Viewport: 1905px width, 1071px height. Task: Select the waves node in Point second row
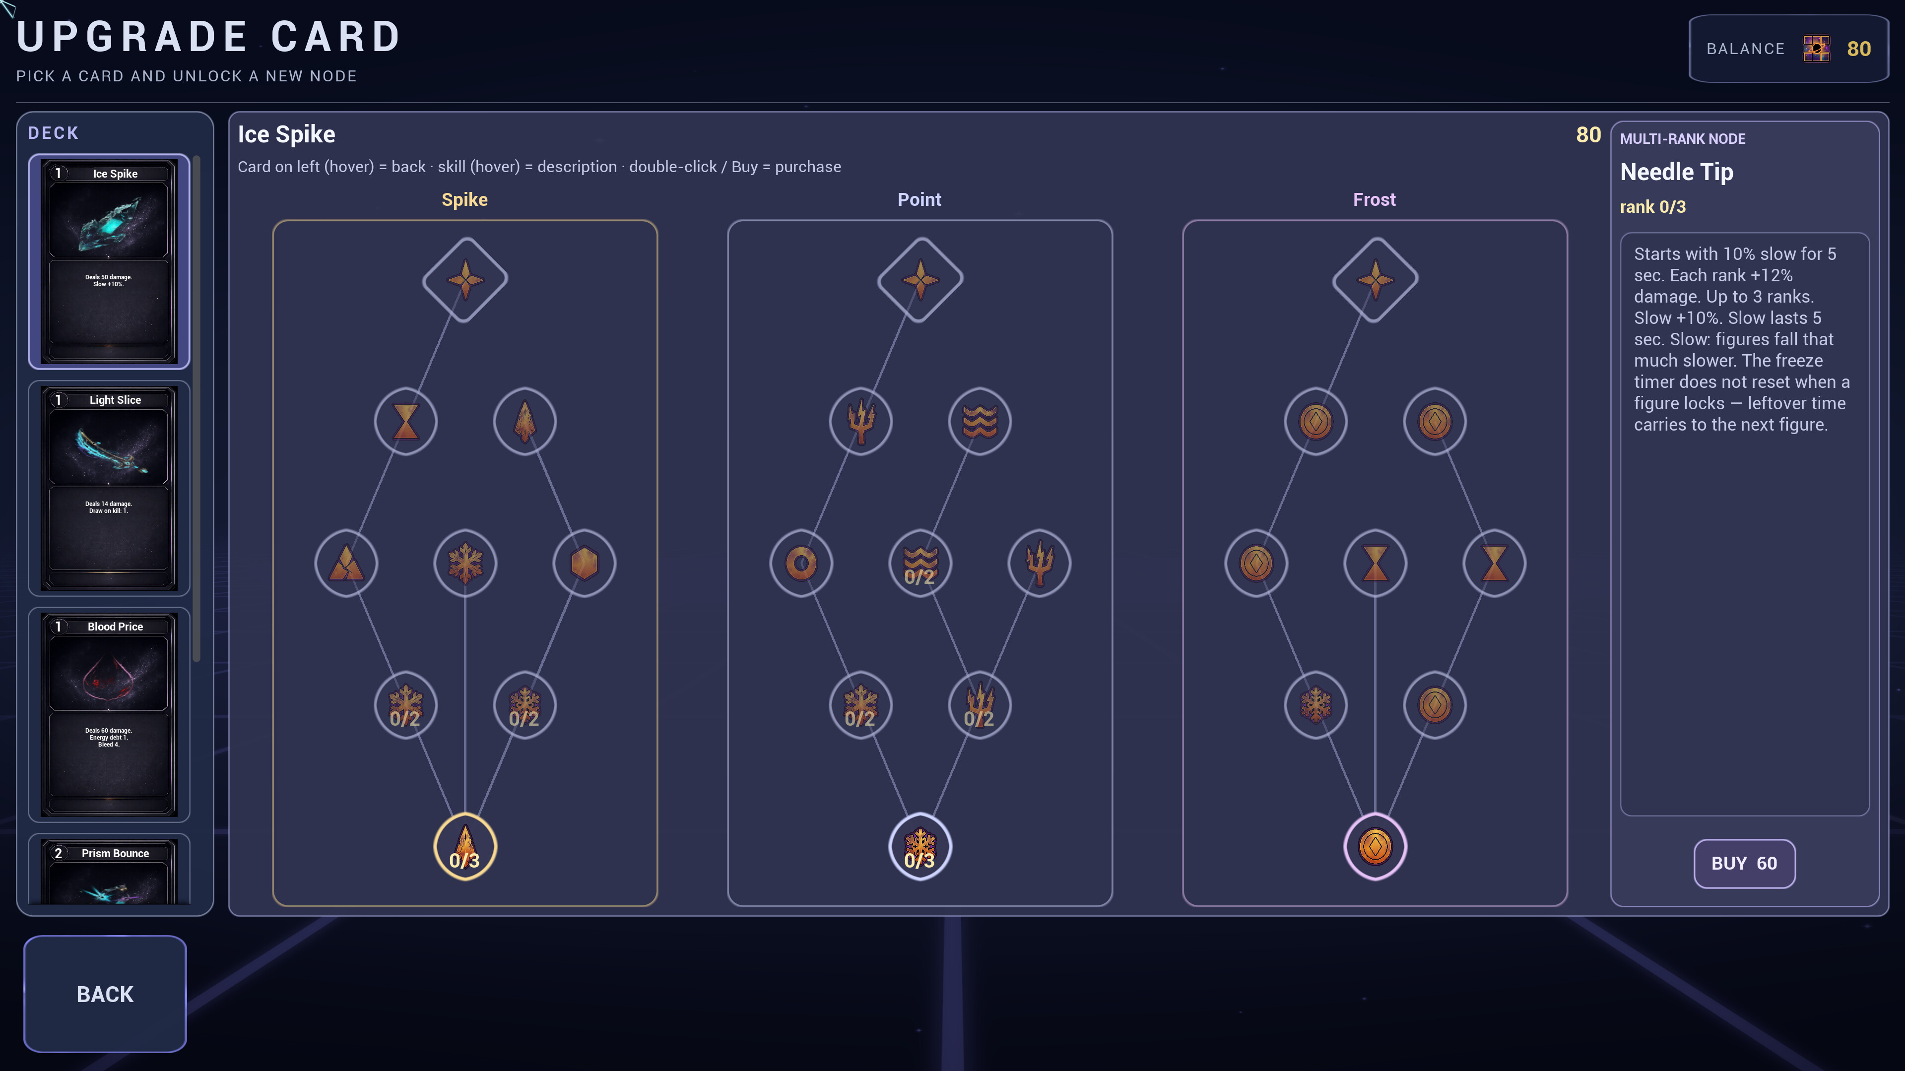click(980, 421)
